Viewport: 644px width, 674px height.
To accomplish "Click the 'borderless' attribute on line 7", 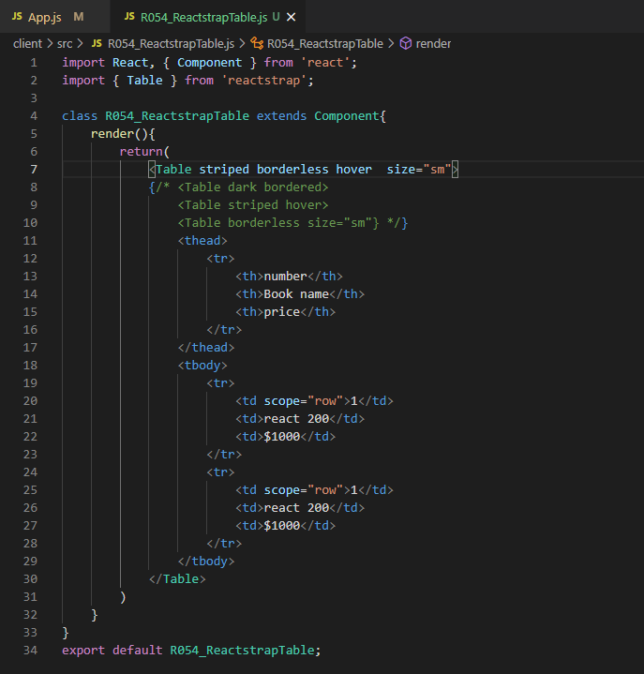I will point(292,170).
